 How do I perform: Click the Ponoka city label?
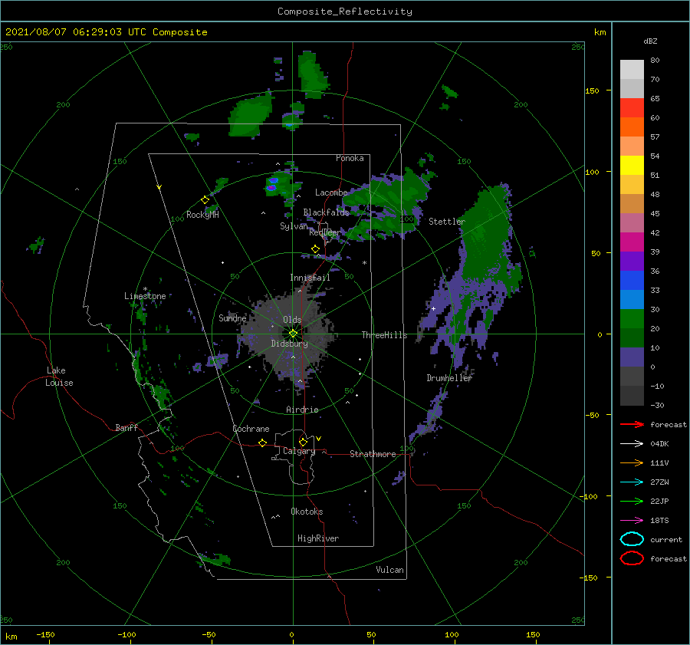click(350, 158)
